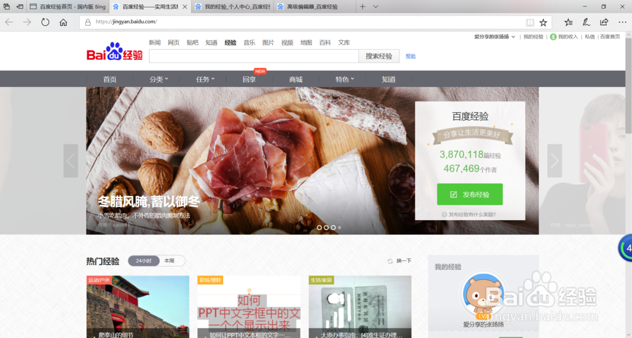Click 网页 in top service links
Image resolution: width=632 pixels, height=338 pixels.
[x=173, y=43]
